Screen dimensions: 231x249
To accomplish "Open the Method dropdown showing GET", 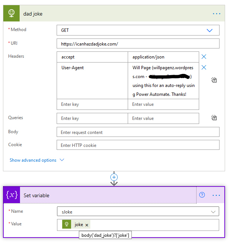I will 138,30.
